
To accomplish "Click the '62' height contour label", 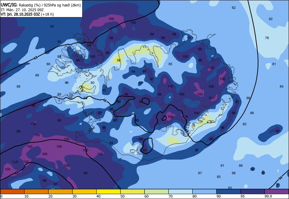I will (x=17, y=173).
